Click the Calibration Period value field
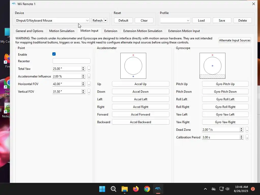 tap(221, 137)
